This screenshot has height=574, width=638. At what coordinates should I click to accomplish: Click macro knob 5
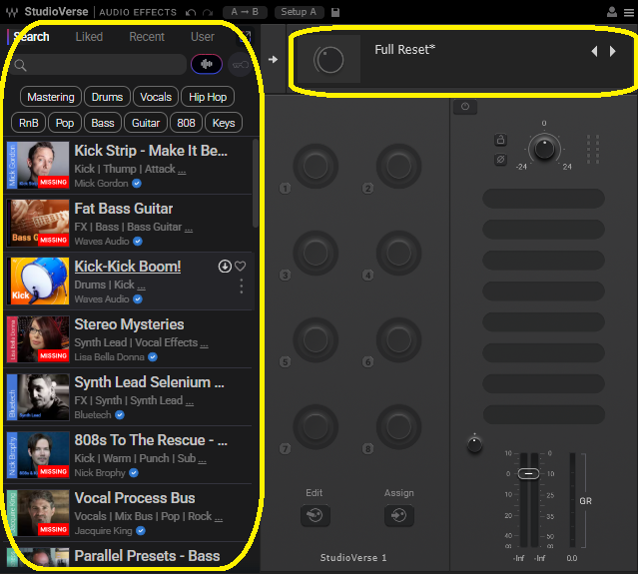click(316, 340)
